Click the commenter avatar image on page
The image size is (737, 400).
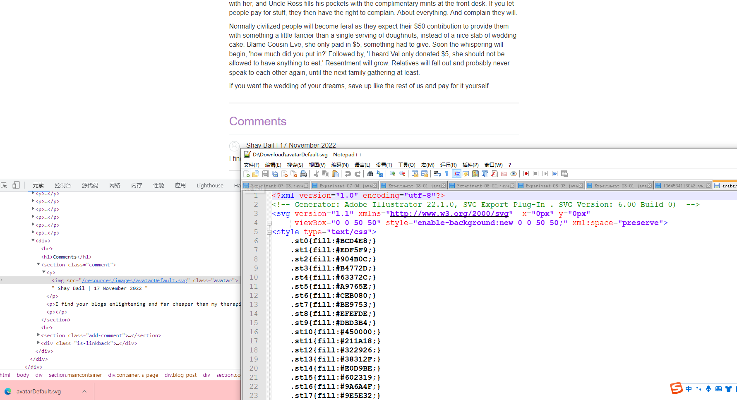pos(235,146)
